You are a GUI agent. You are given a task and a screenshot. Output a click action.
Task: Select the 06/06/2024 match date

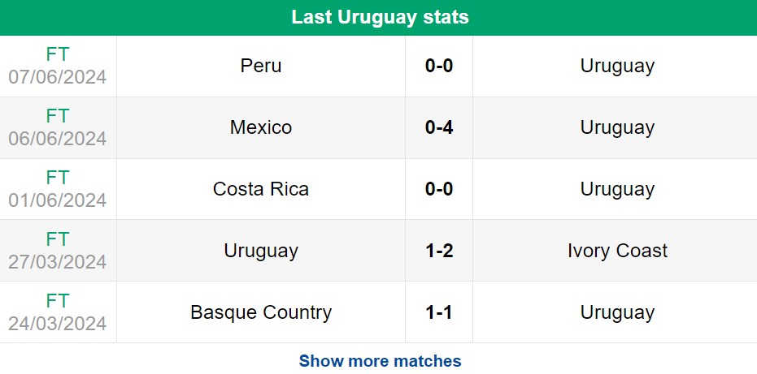[58, 140]
